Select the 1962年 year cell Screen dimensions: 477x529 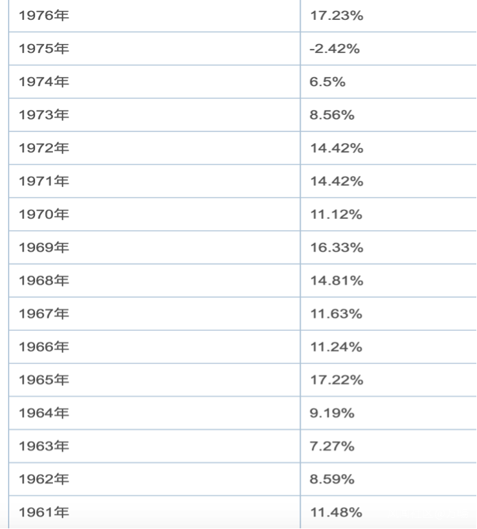tap(44, 479)
